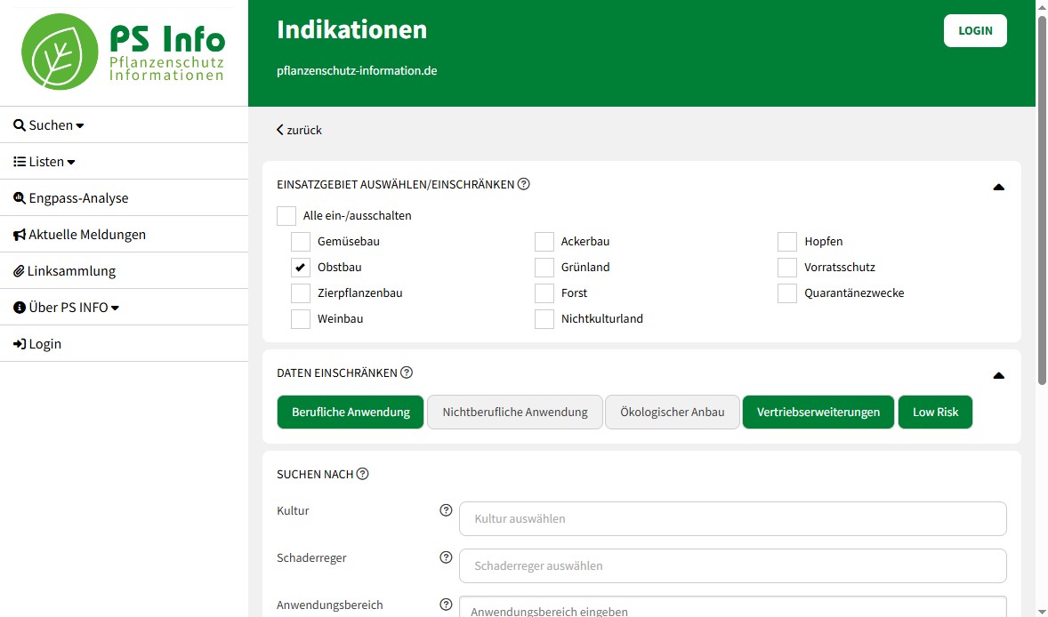The image size is (1048, 617).
Task: Collapse the Einsatzgebiet section arrow
Action: [x=998, y=187]
